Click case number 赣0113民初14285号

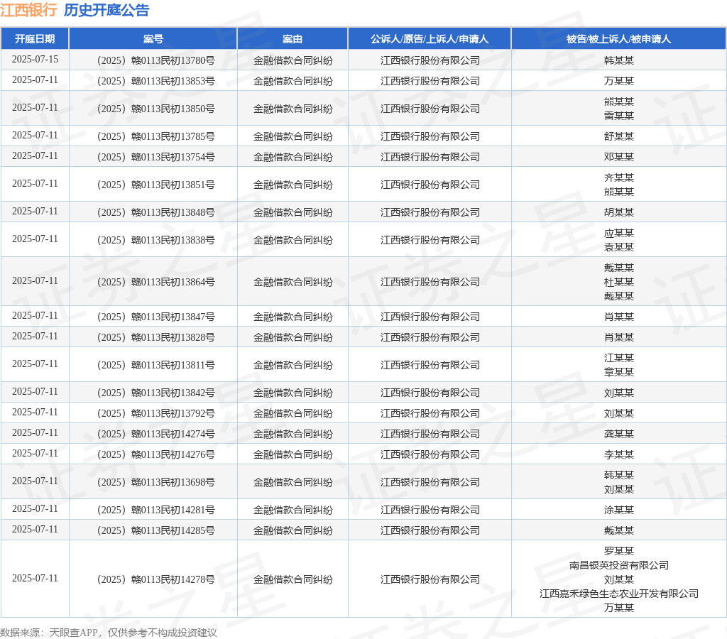pos(155,530)
